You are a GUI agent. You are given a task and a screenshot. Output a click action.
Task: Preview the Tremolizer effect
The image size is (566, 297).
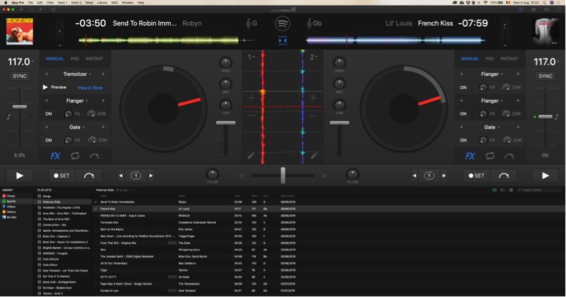pyautogui.click(x=54, y=87)
